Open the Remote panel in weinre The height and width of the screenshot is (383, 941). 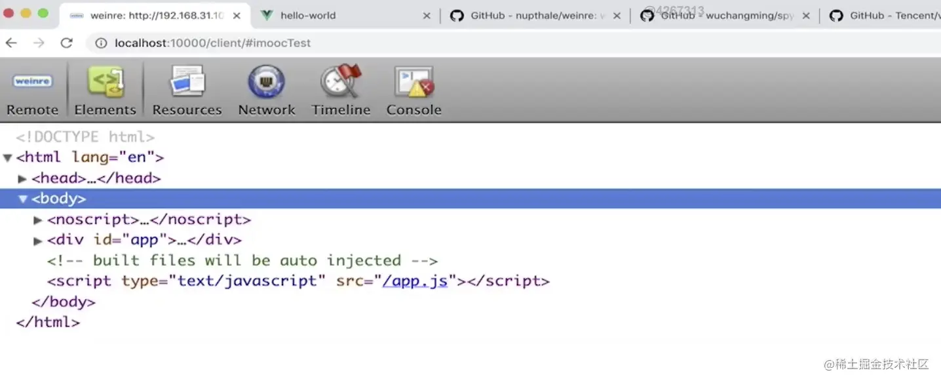(32, 91)
